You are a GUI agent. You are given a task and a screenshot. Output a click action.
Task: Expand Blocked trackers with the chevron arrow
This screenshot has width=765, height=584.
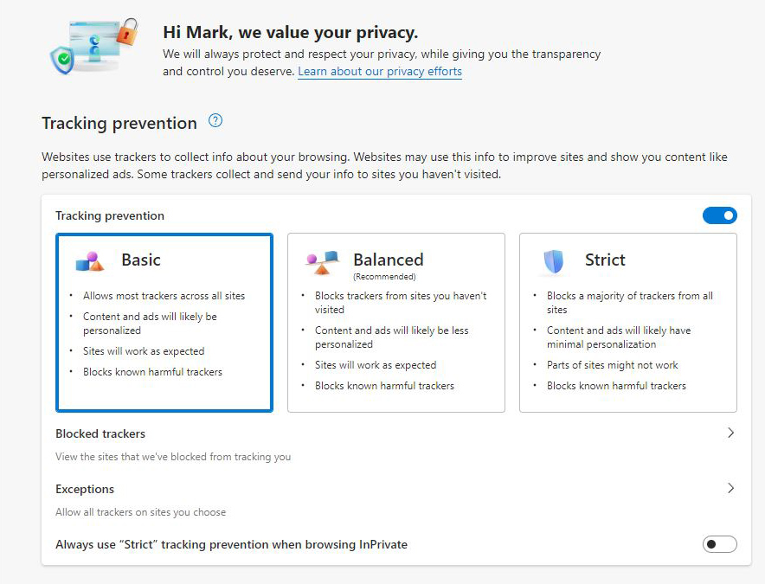coord(730,433)
